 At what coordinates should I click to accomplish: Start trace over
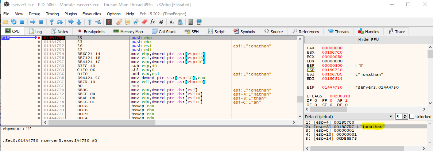[x=79, y=22]
